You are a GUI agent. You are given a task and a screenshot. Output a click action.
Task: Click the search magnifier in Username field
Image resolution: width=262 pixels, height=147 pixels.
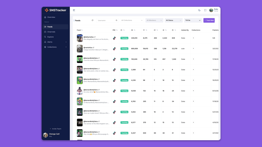click(116, 20)
